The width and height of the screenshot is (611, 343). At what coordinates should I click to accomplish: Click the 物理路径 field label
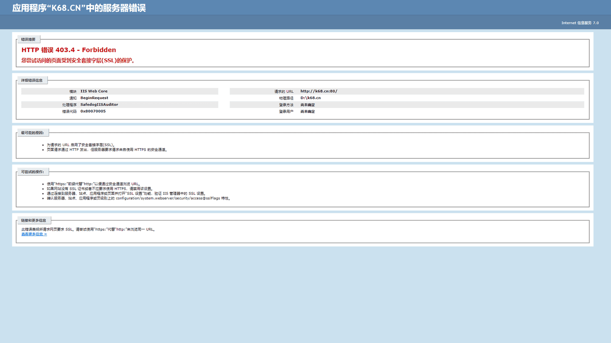pyautogui.click(x=286, y=98)
